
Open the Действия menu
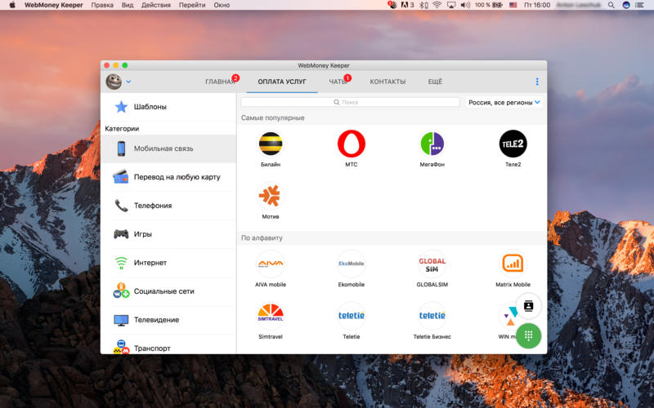156,5
